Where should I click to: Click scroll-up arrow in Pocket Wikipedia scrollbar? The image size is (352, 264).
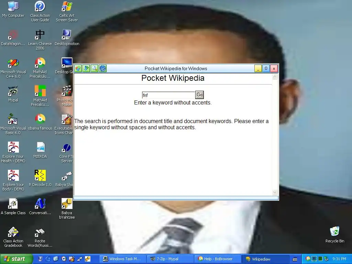[x=275, y=77]
